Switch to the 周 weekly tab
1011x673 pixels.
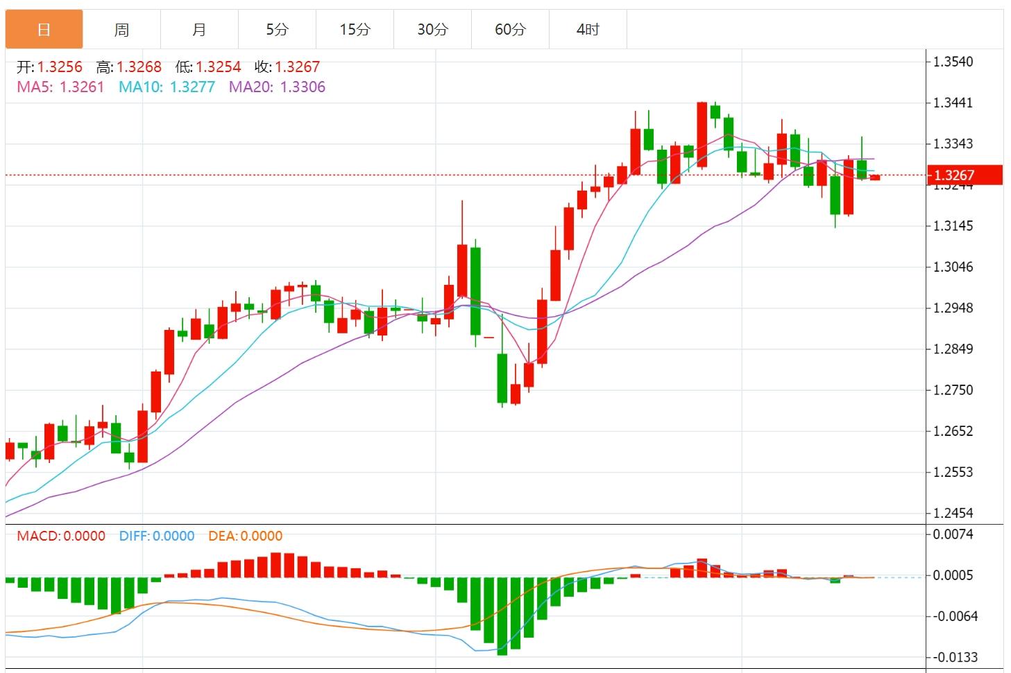(x=121, y=29)
